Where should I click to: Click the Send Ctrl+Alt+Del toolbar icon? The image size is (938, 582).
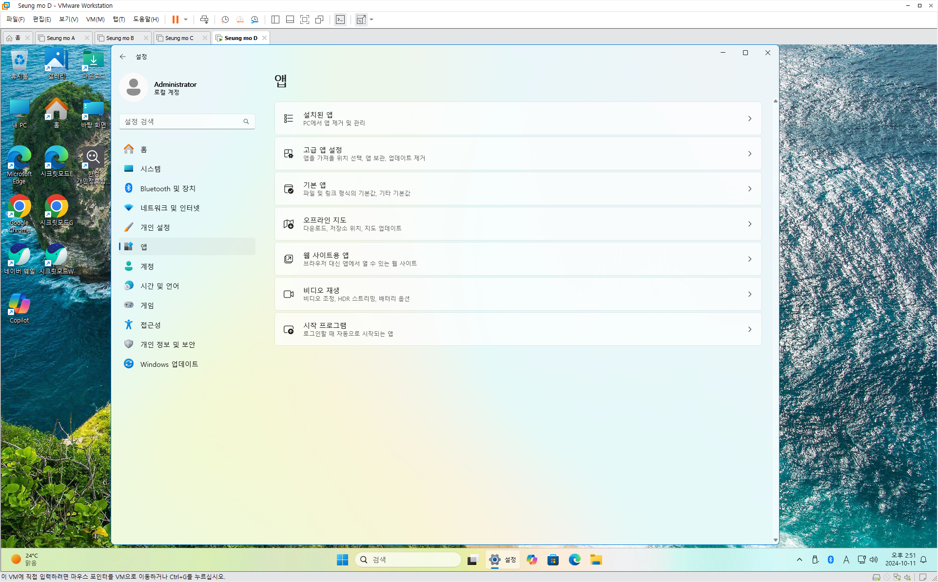[x=204, y=20]
